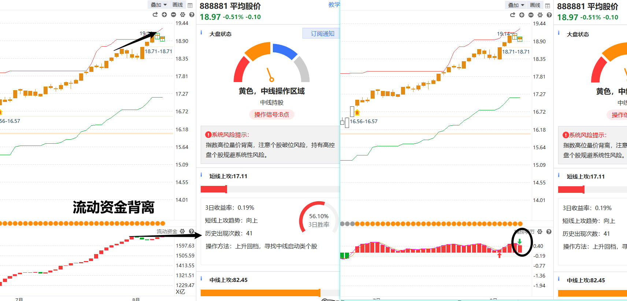This screenshot has height=301, width=627.
Task: Click the 黄色, 中线操作区域 status text
Action: [272, 91]
